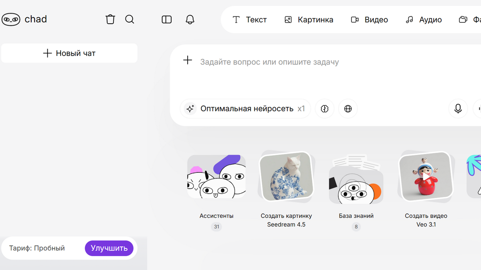Viewport: 481px width, 270px height.
Task: Toggle the sidebar panel layout icon
Action: pyautogui.click(x=167, y=20)
